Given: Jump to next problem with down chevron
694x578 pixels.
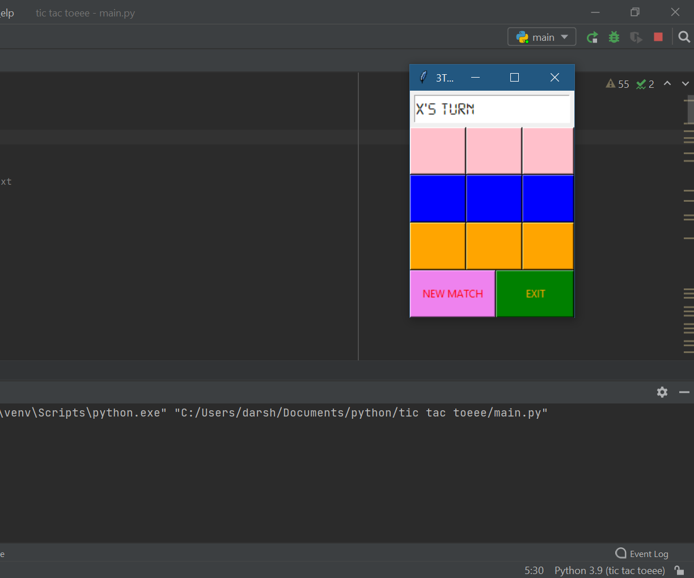Looking at the screenshot, I should point(685,83).
